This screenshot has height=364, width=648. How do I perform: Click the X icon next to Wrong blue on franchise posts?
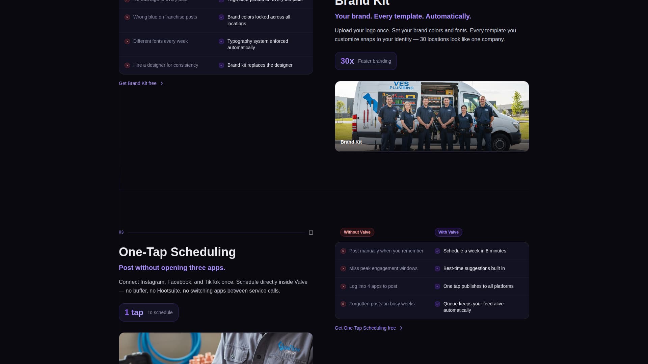[x=127, y=17]
